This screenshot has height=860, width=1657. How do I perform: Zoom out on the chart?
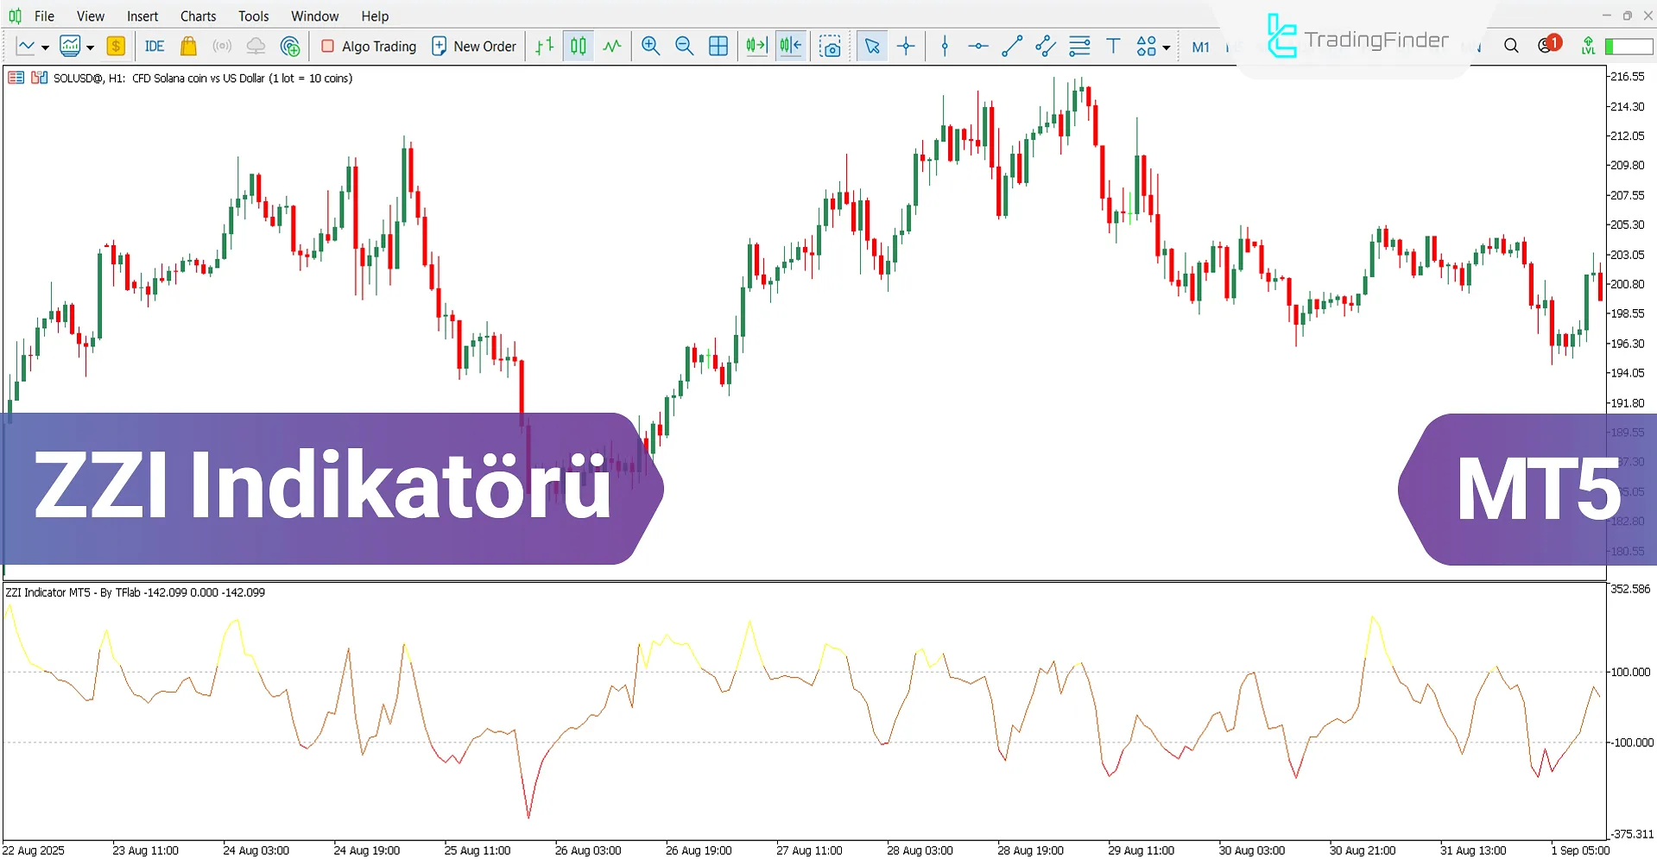[685, 46]
